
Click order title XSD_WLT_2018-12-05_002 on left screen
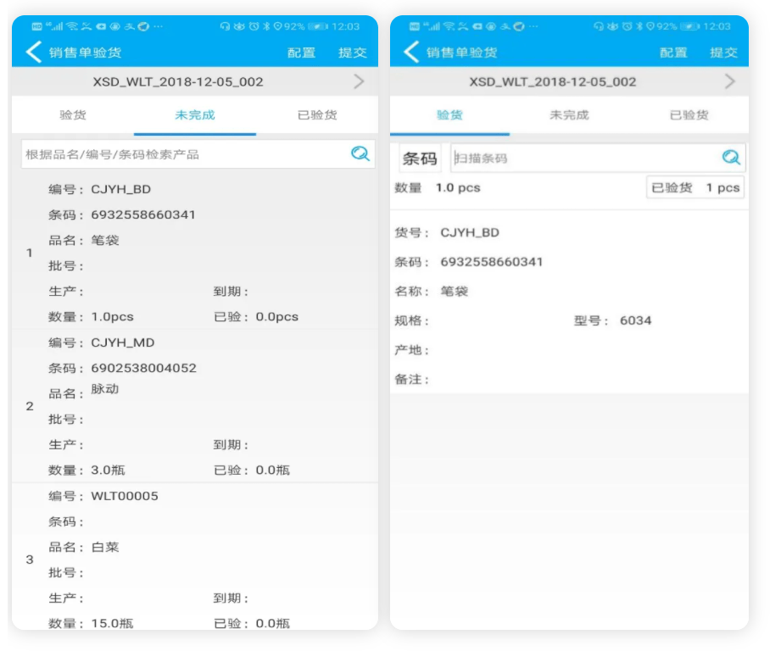point(178,81)
